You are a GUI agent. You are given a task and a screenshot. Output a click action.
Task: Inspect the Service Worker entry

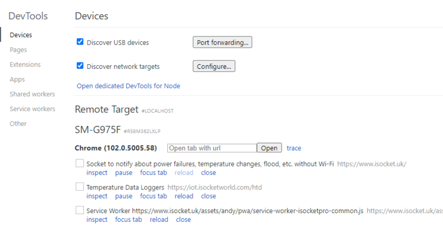pos(97,219)
